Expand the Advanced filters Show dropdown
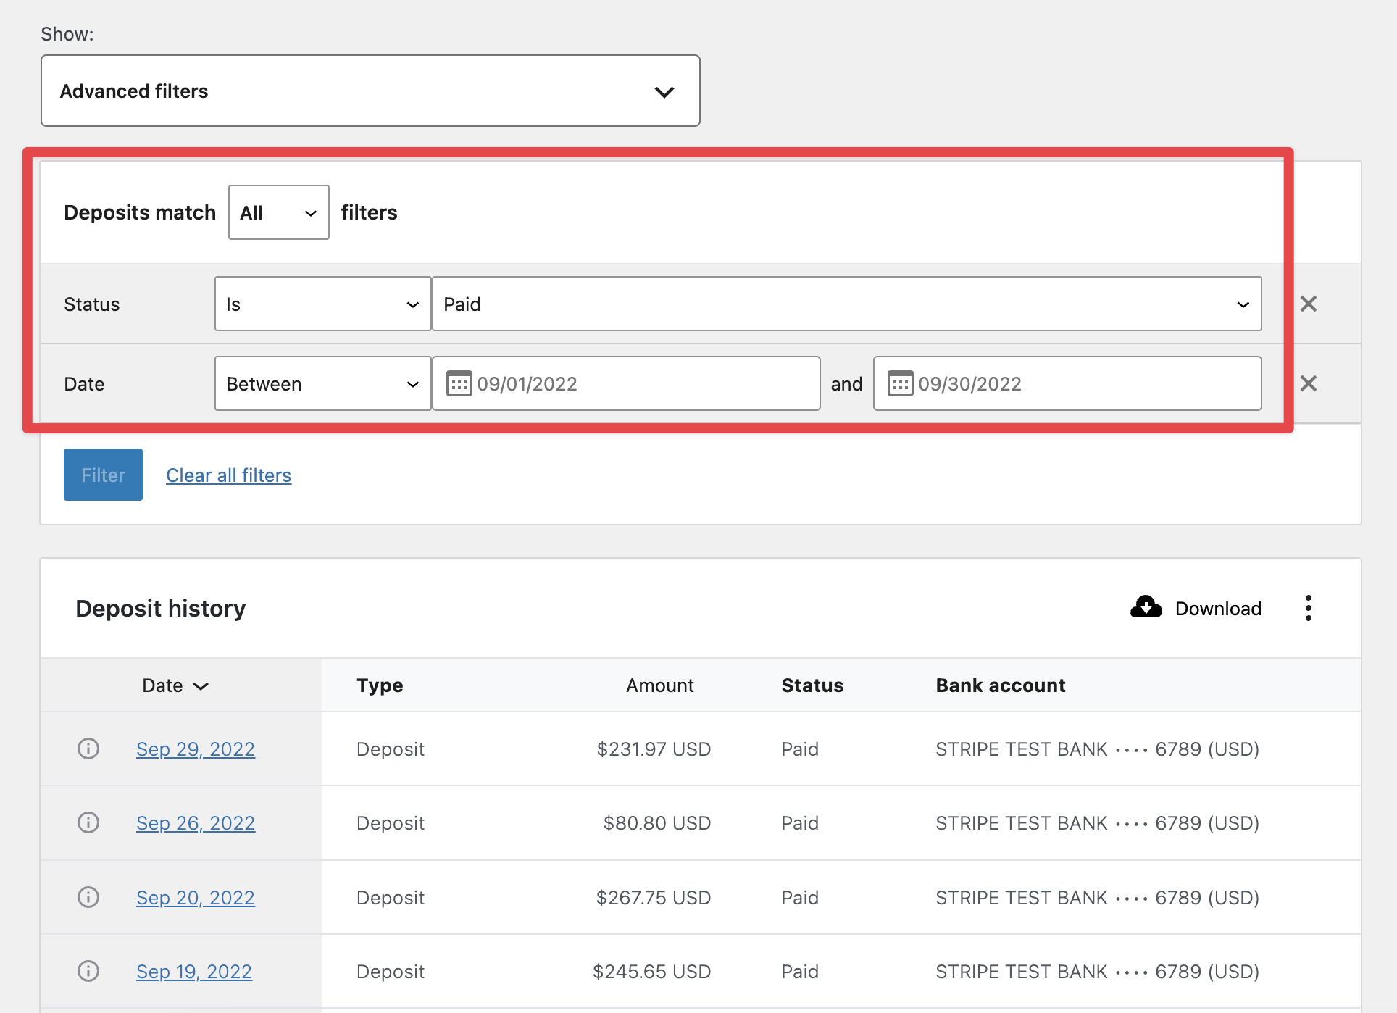The image size is (1397, 1013). [370, 91]
